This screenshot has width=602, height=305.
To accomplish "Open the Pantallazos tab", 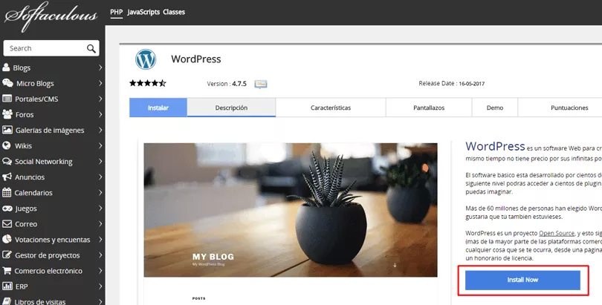I will (429, 108).
